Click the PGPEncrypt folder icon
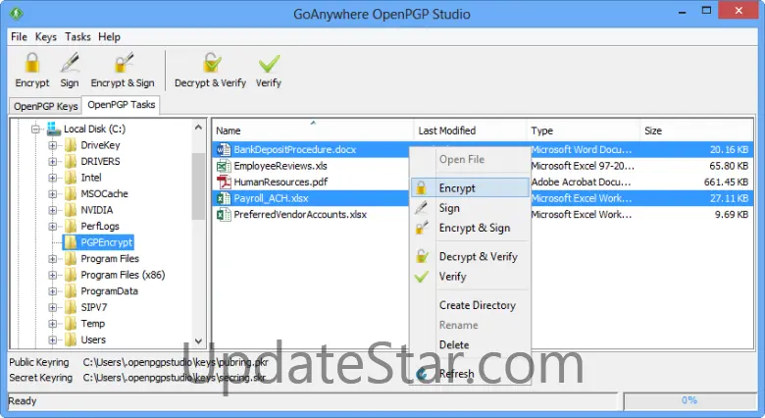The image size is (765, 418). (x=72, y=242)
